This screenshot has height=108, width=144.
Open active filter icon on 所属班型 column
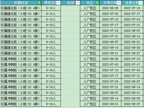[39, 3]
